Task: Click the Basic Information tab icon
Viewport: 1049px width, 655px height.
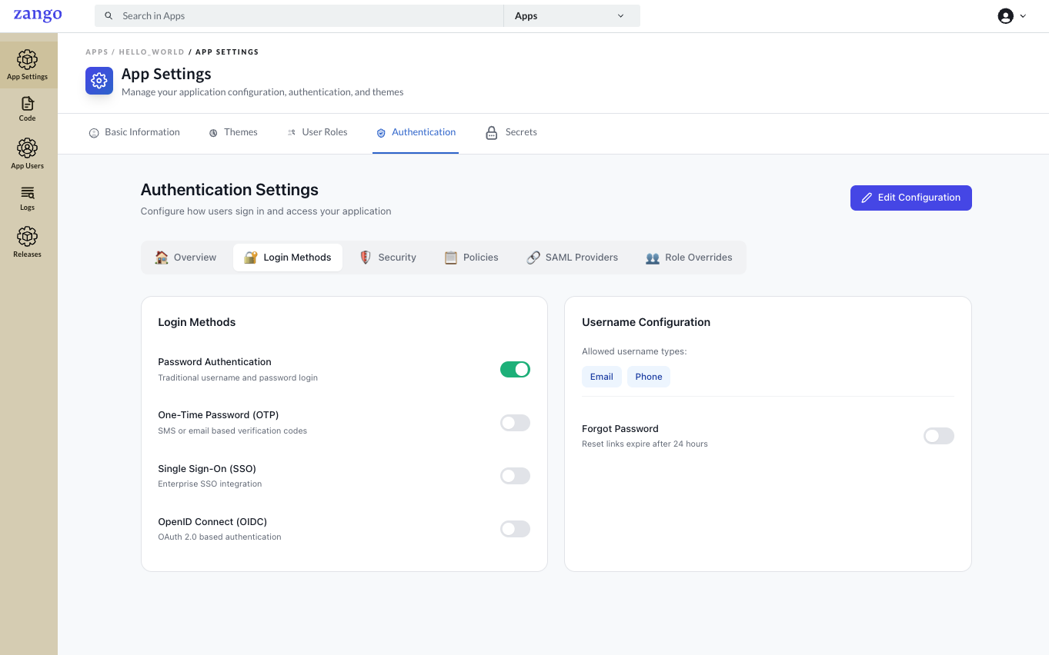Action: (94, 132)
